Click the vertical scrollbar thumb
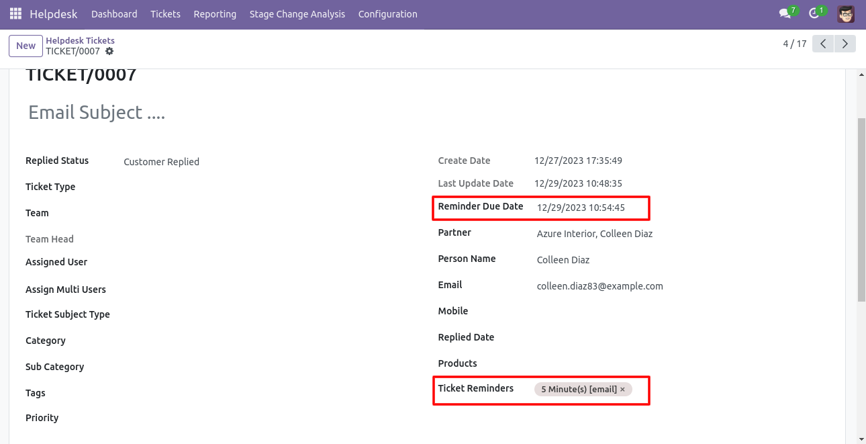The width and height of the screenshot is (866, 444). 861,210
